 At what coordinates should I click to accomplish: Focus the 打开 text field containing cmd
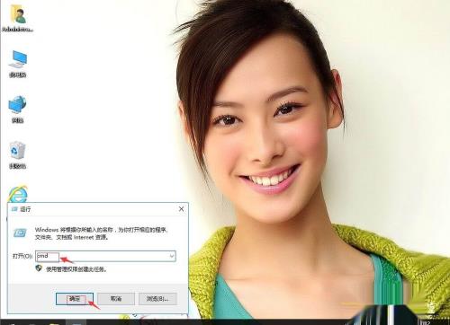[x=105, y=256]
